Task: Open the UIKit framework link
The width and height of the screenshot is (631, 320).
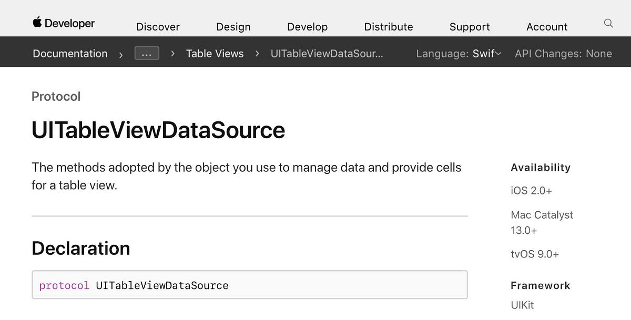Action: [x=522, y=305]
